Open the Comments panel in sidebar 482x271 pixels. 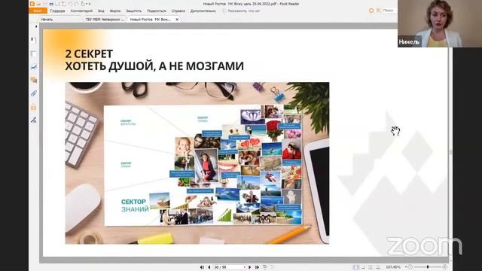[x=33, y=80]
